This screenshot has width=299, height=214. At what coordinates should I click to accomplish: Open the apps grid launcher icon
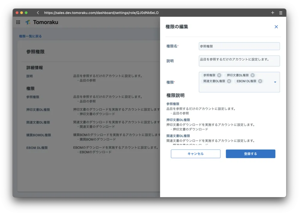[18, 22]
